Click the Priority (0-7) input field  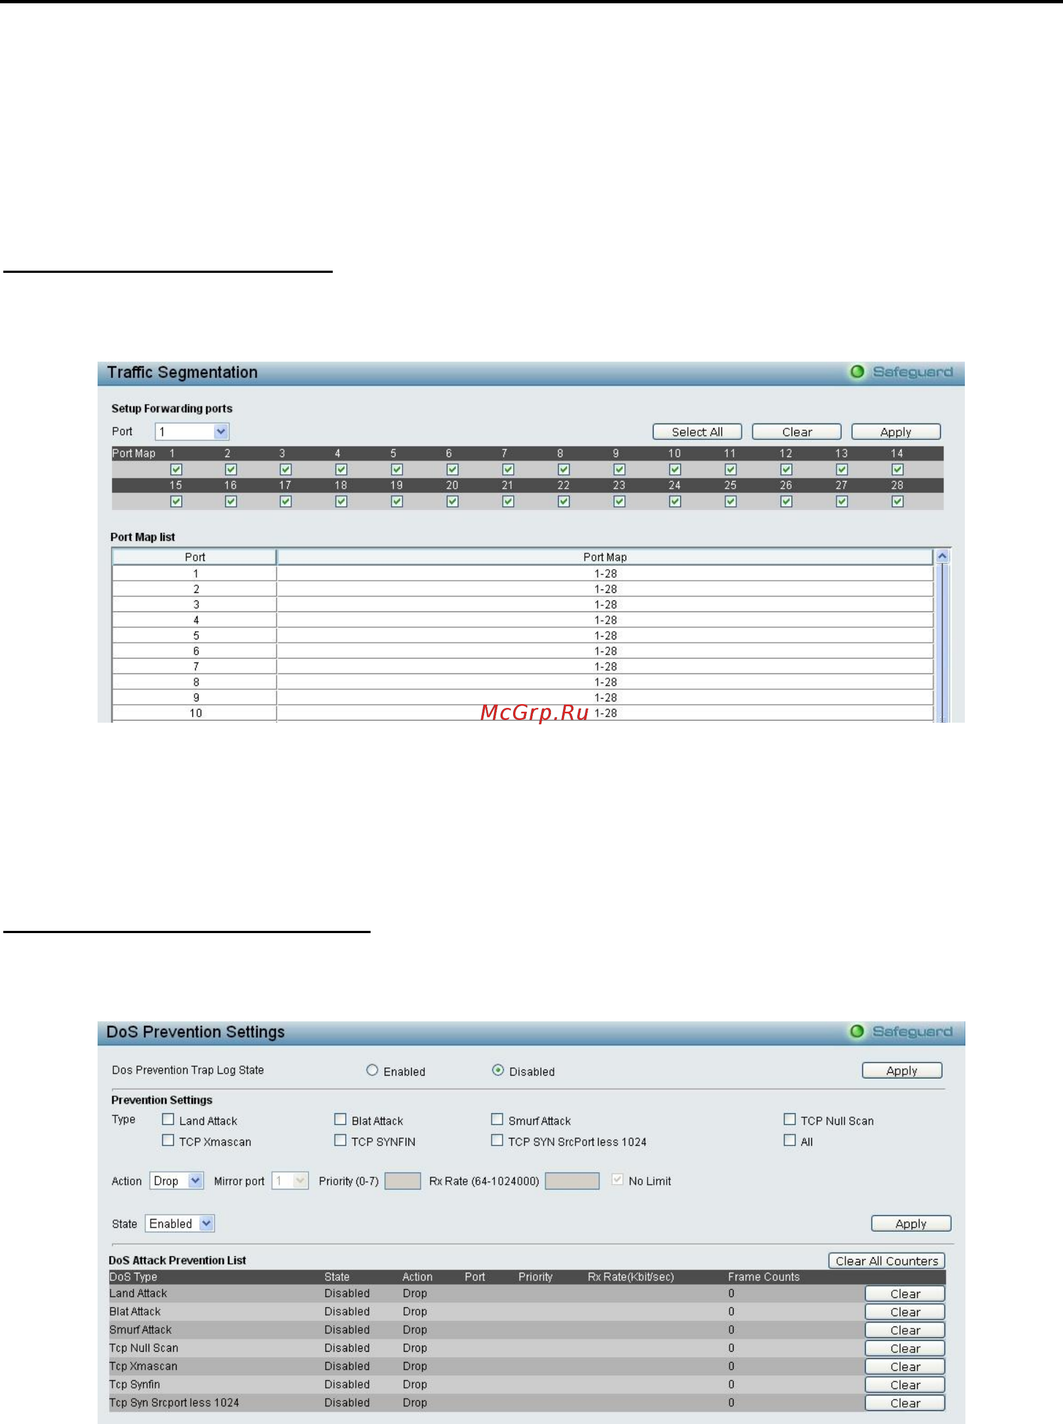tap(402, 1181)
